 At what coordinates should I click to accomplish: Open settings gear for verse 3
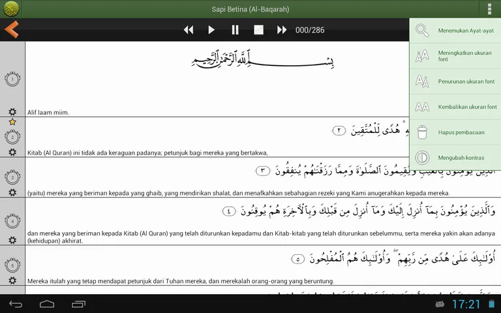[x=12, y=192]
